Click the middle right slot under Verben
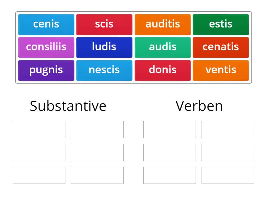Image resolution: width=267 pixels, height=200 pixels. click(228, 152)
